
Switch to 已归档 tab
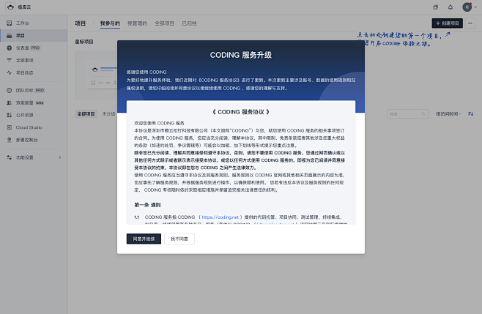189,23
